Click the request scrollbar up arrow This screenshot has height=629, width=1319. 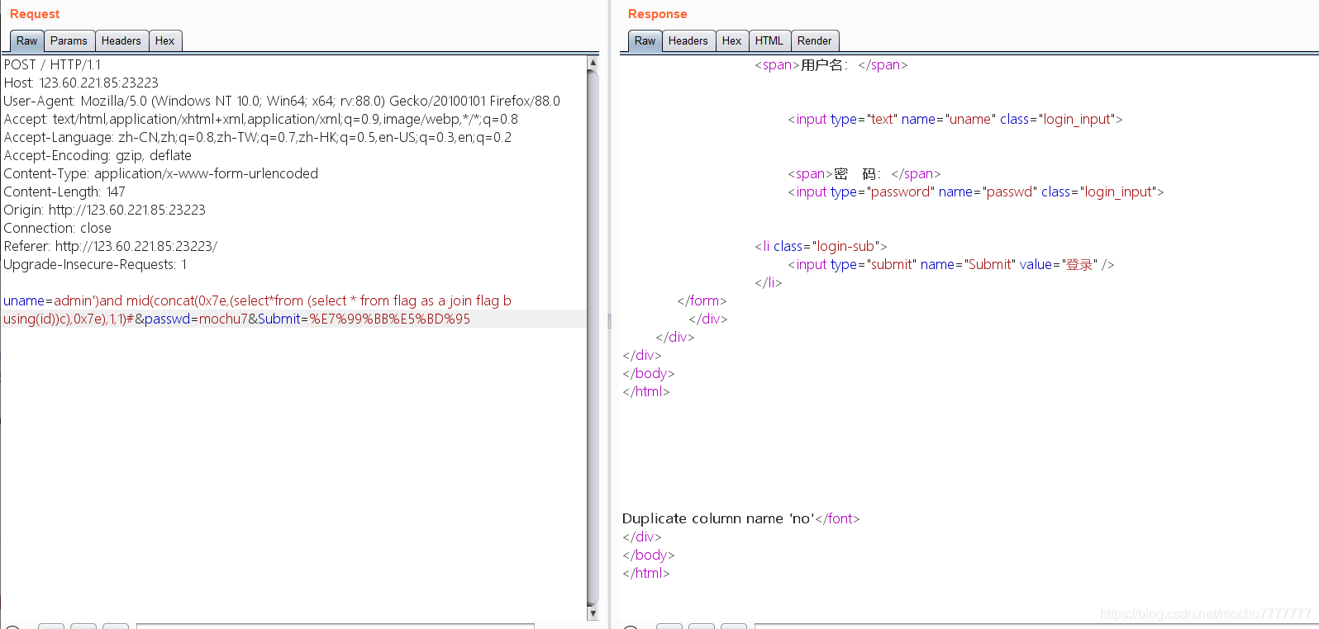pos(593,62)
